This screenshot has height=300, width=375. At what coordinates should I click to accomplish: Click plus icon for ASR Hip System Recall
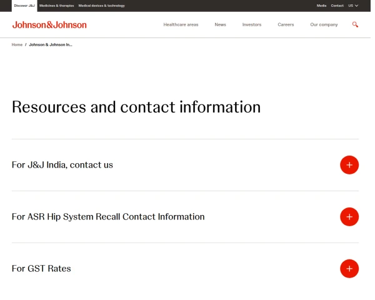(x=349, y=217)
